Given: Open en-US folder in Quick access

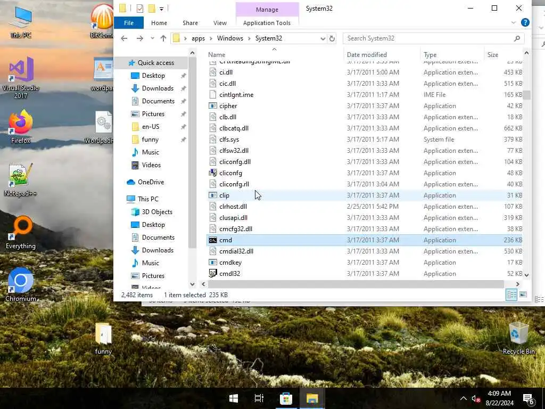Looking at the screenshot, I should pyautogui.click(x=150, y=127).
